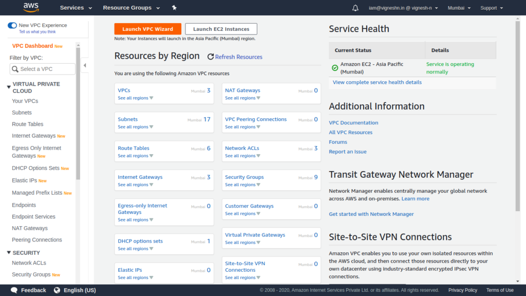
Task: Open the VPC Documentation link
Action: click(353, 123)
